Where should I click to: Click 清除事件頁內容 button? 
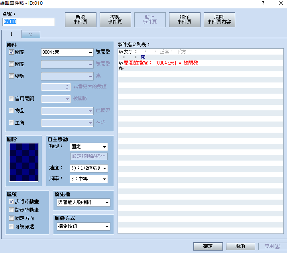[219, 20]
